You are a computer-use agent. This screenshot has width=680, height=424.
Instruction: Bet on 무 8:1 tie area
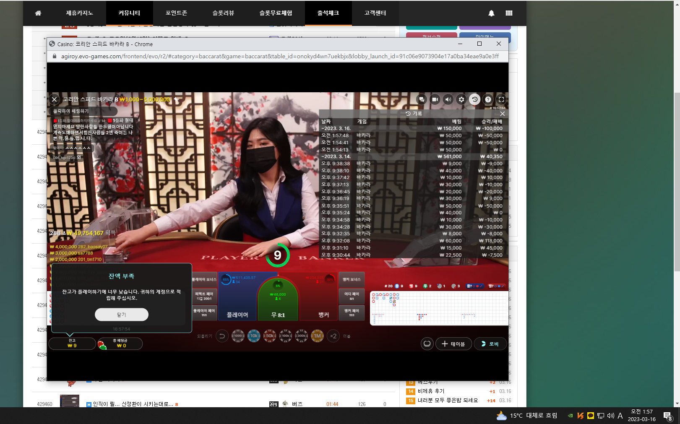278,300
